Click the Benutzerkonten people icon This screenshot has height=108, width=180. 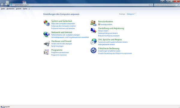[93, 23]
